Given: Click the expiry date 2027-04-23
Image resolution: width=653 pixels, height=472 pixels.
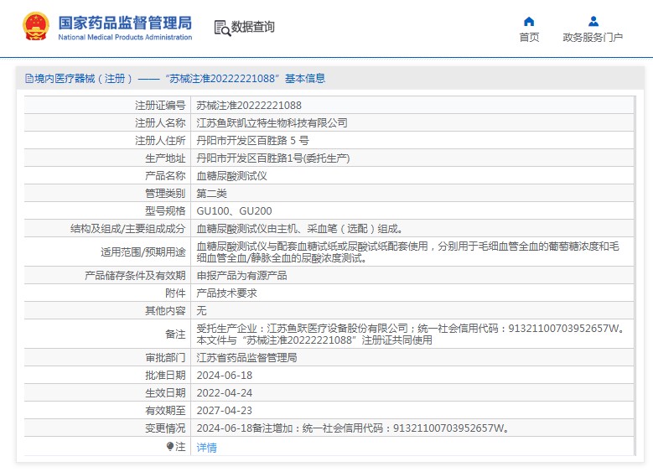Looking at the screenshot, I should (224, 411).
